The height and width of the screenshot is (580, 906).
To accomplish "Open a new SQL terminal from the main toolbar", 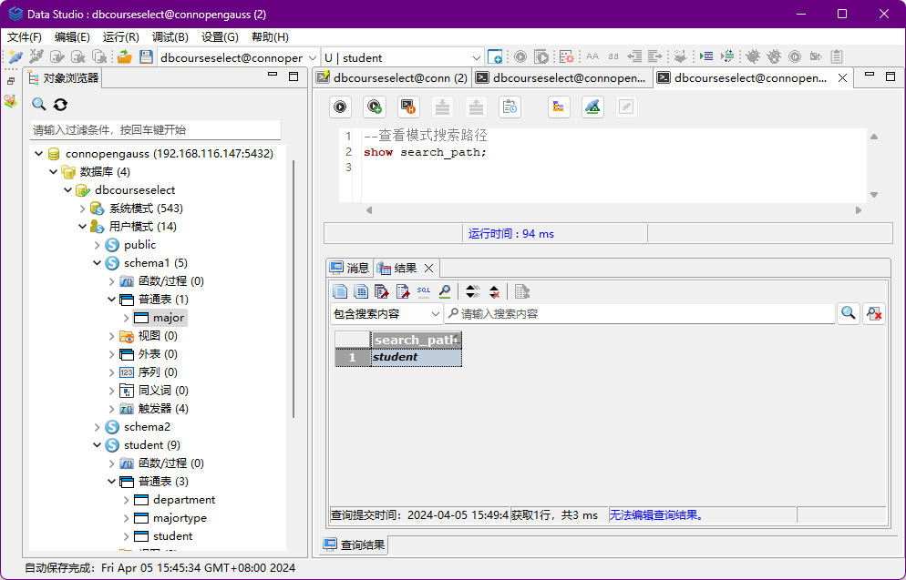I will (495, 56).
